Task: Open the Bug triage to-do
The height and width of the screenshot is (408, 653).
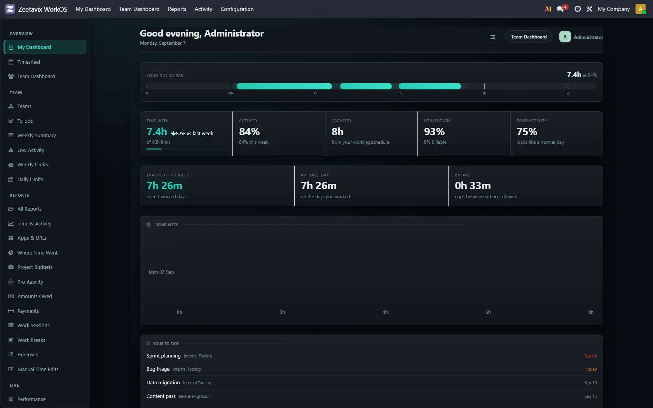Action: tap(158, 369)
